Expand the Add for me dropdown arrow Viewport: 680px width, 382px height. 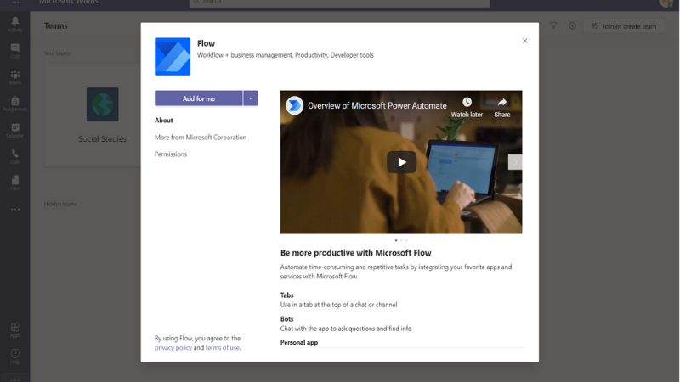[250, 98]
